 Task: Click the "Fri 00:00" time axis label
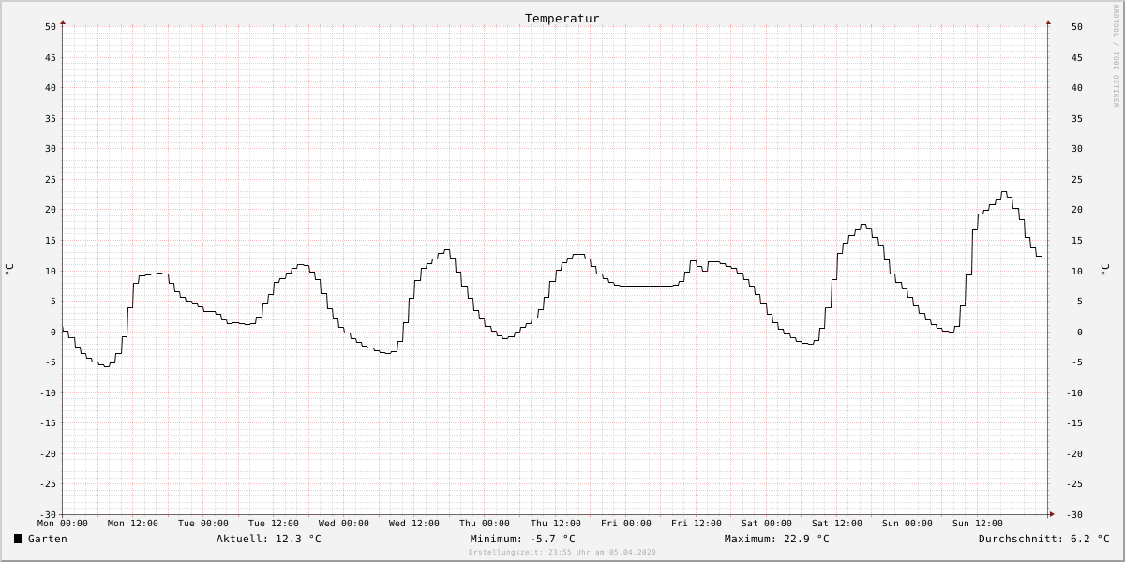pos(626,524)
